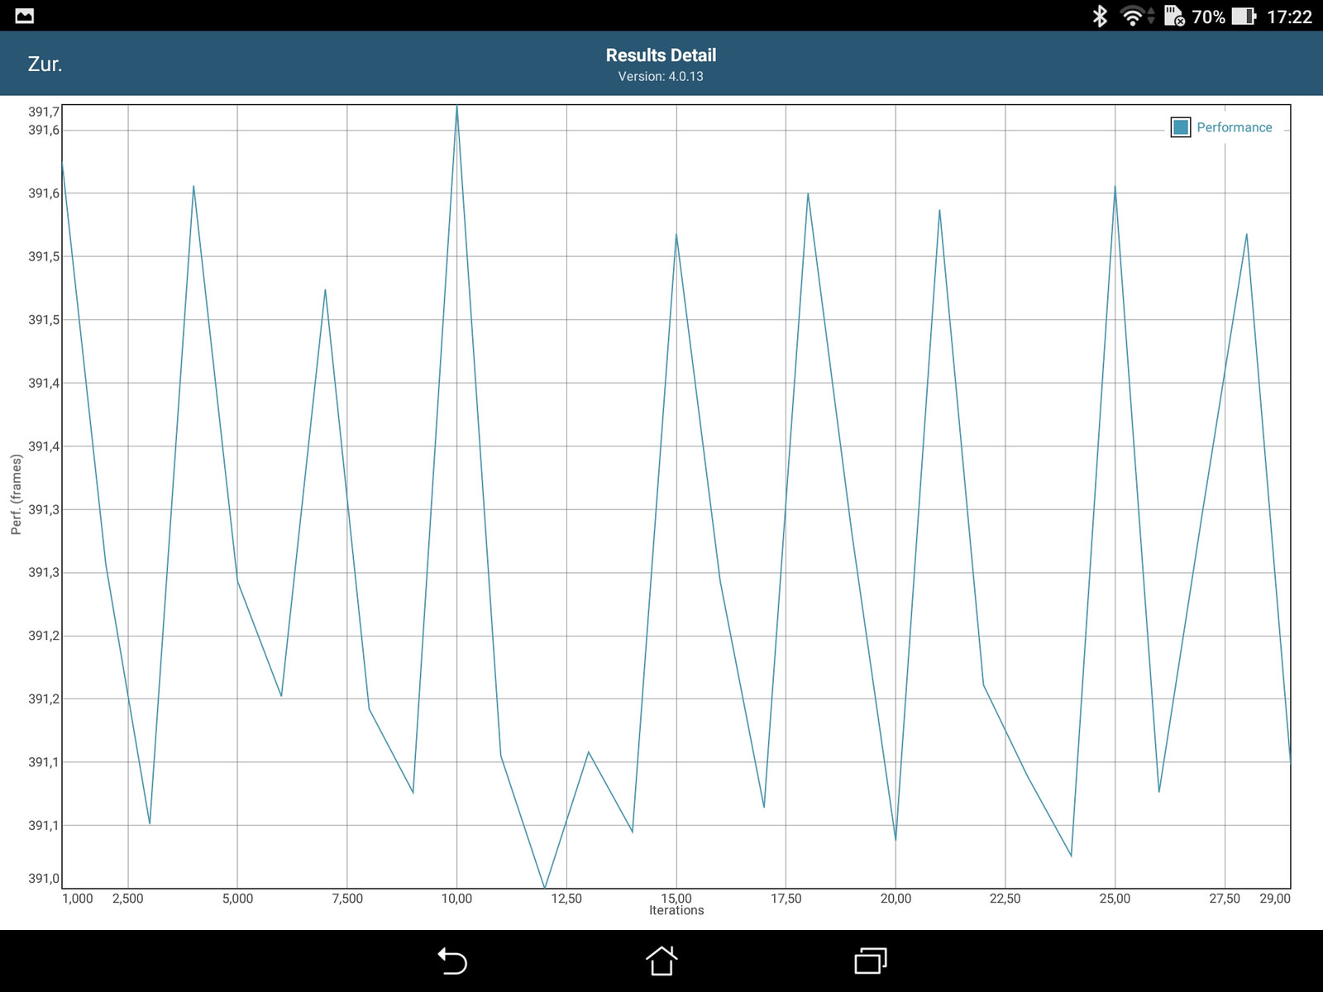Click the 15,00 x-axis tick label

(676, 899)
